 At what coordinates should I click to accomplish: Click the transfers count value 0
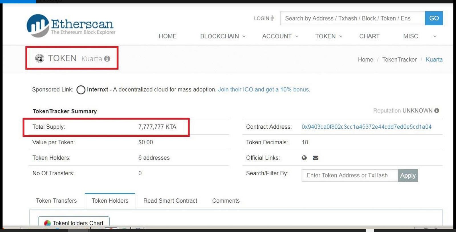(x=140, y=173)
